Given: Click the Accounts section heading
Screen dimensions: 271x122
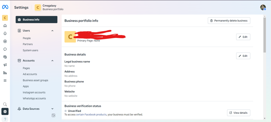Looking at the screenshot, I should (29, 61).
